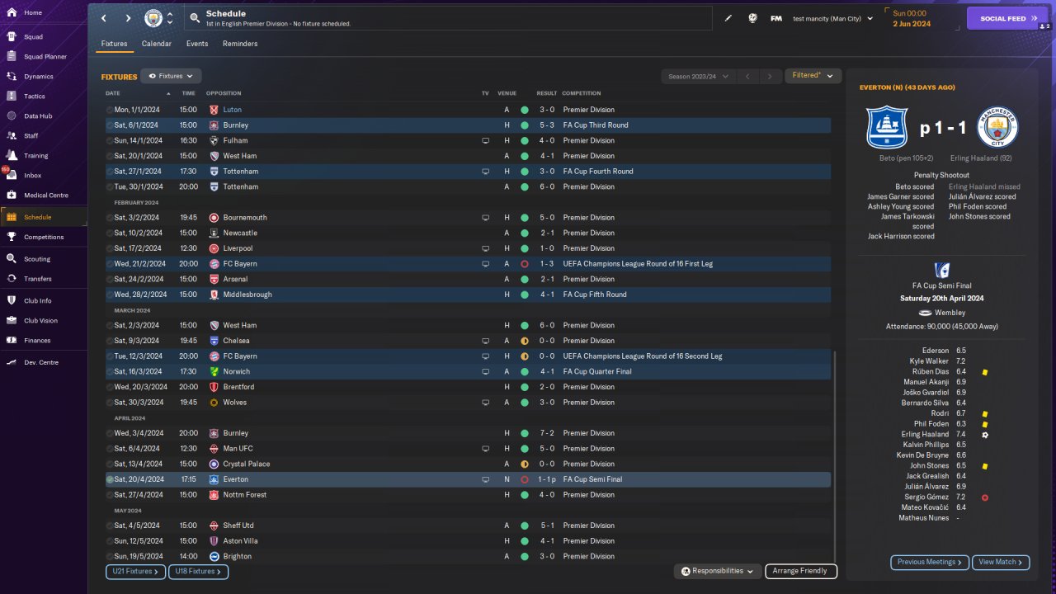The height and width of the screenshot is (594, 1056).
Task: Switch to the Events tab
Action: [x=197, y=44]
